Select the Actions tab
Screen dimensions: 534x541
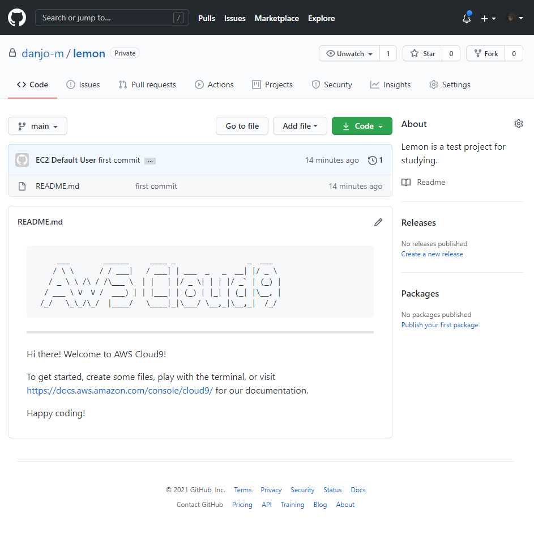[x=214, y=84]
